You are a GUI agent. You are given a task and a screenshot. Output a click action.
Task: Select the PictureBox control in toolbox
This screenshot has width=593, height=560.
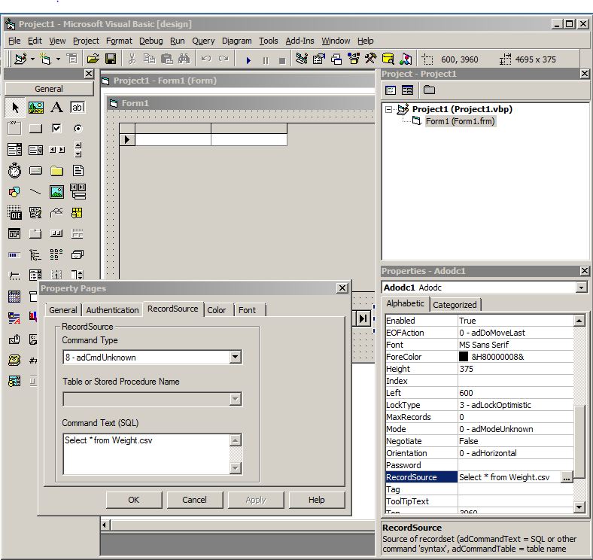pos(36,108)
